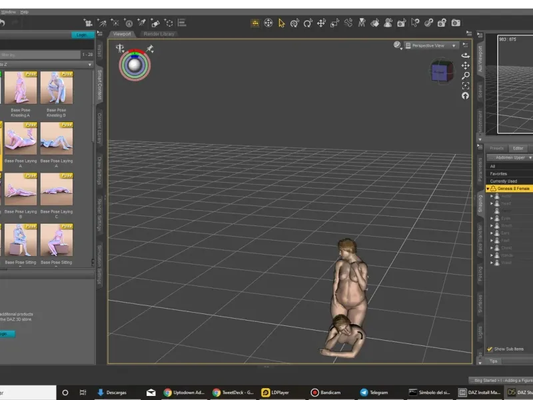533x400 pixels.
Task: Open the Presets tab in Shaping pane
Action: (497, 148)
